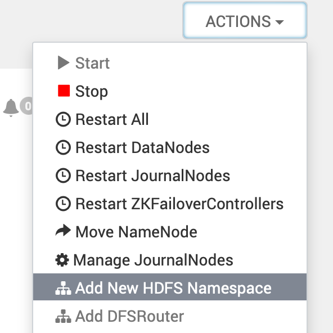This screenshot has height=333, width=333.
Task: Click the sitemap icon beside Add DFSRouter
Action: [63, 316]
